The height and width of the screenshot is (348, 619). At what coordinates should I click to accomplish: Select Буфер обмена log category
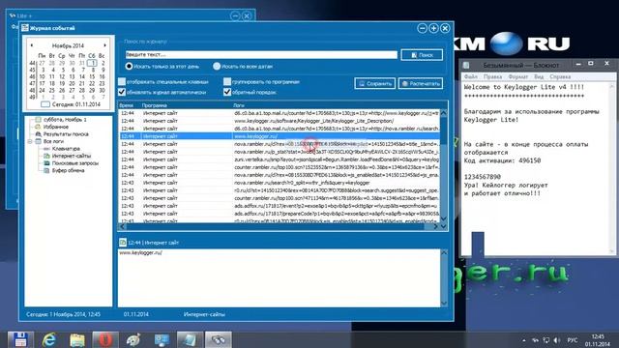pyautogui.click(x=68, y=170)
